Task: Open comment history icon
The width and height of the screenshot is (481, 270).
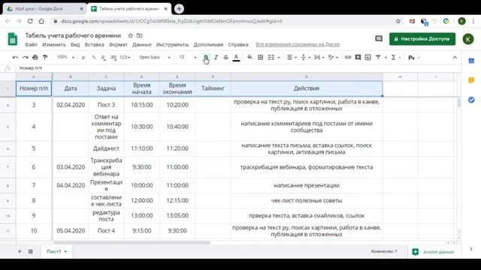Action: click(379, 38)
